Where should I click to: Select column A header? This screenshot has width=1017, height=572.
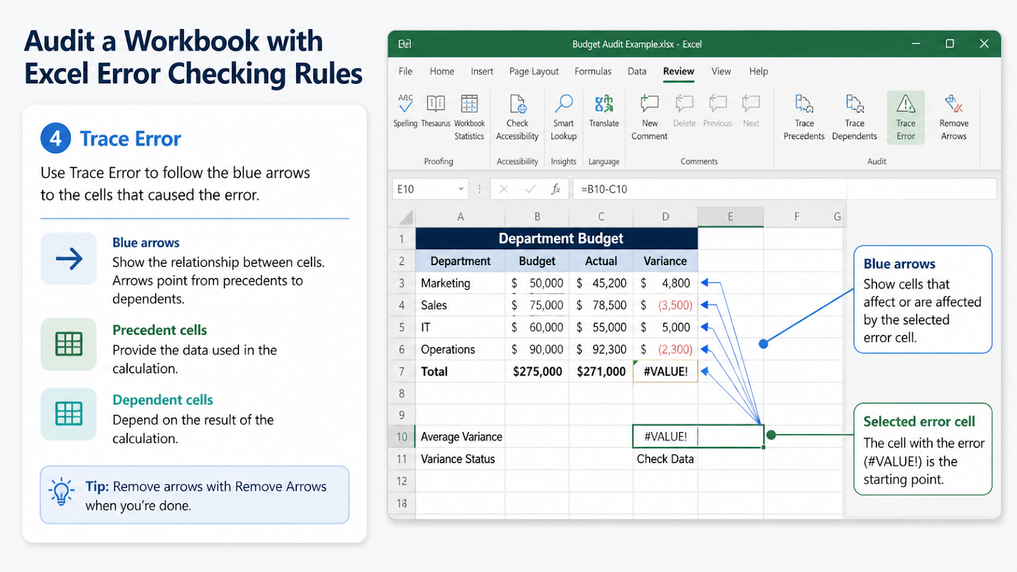460,217
